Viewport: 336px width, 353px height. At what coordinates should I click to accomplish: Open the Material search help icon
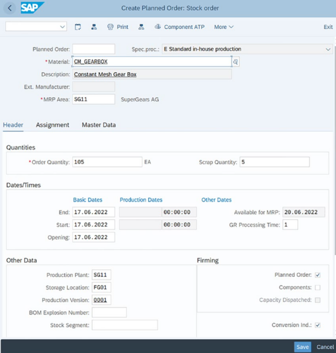(235, 62)
